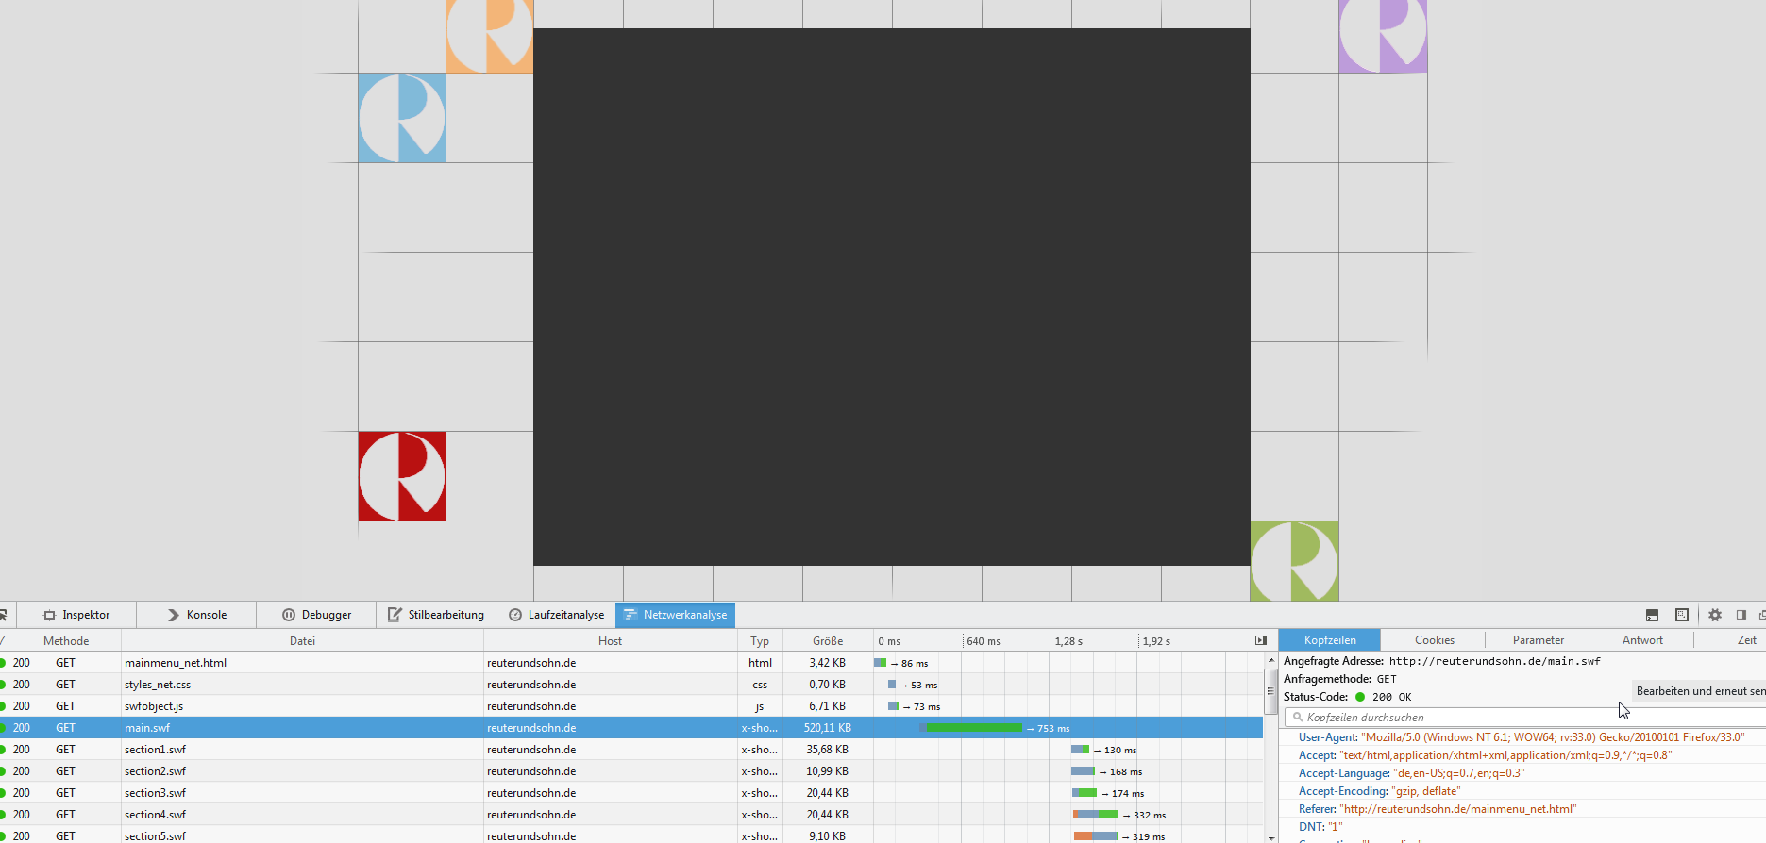The width and height of the screenshot is (1766, 843).
Task: Activate the element picker arrow icon
Action: [3, 615]
